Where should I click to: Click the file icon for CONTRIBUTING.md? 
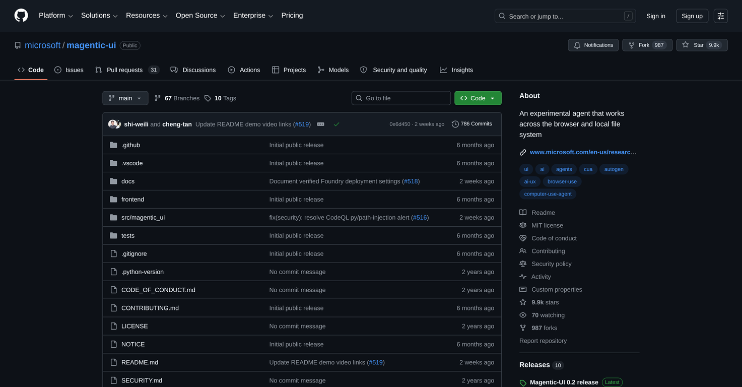pyautogui.click(x=113, y=308)
